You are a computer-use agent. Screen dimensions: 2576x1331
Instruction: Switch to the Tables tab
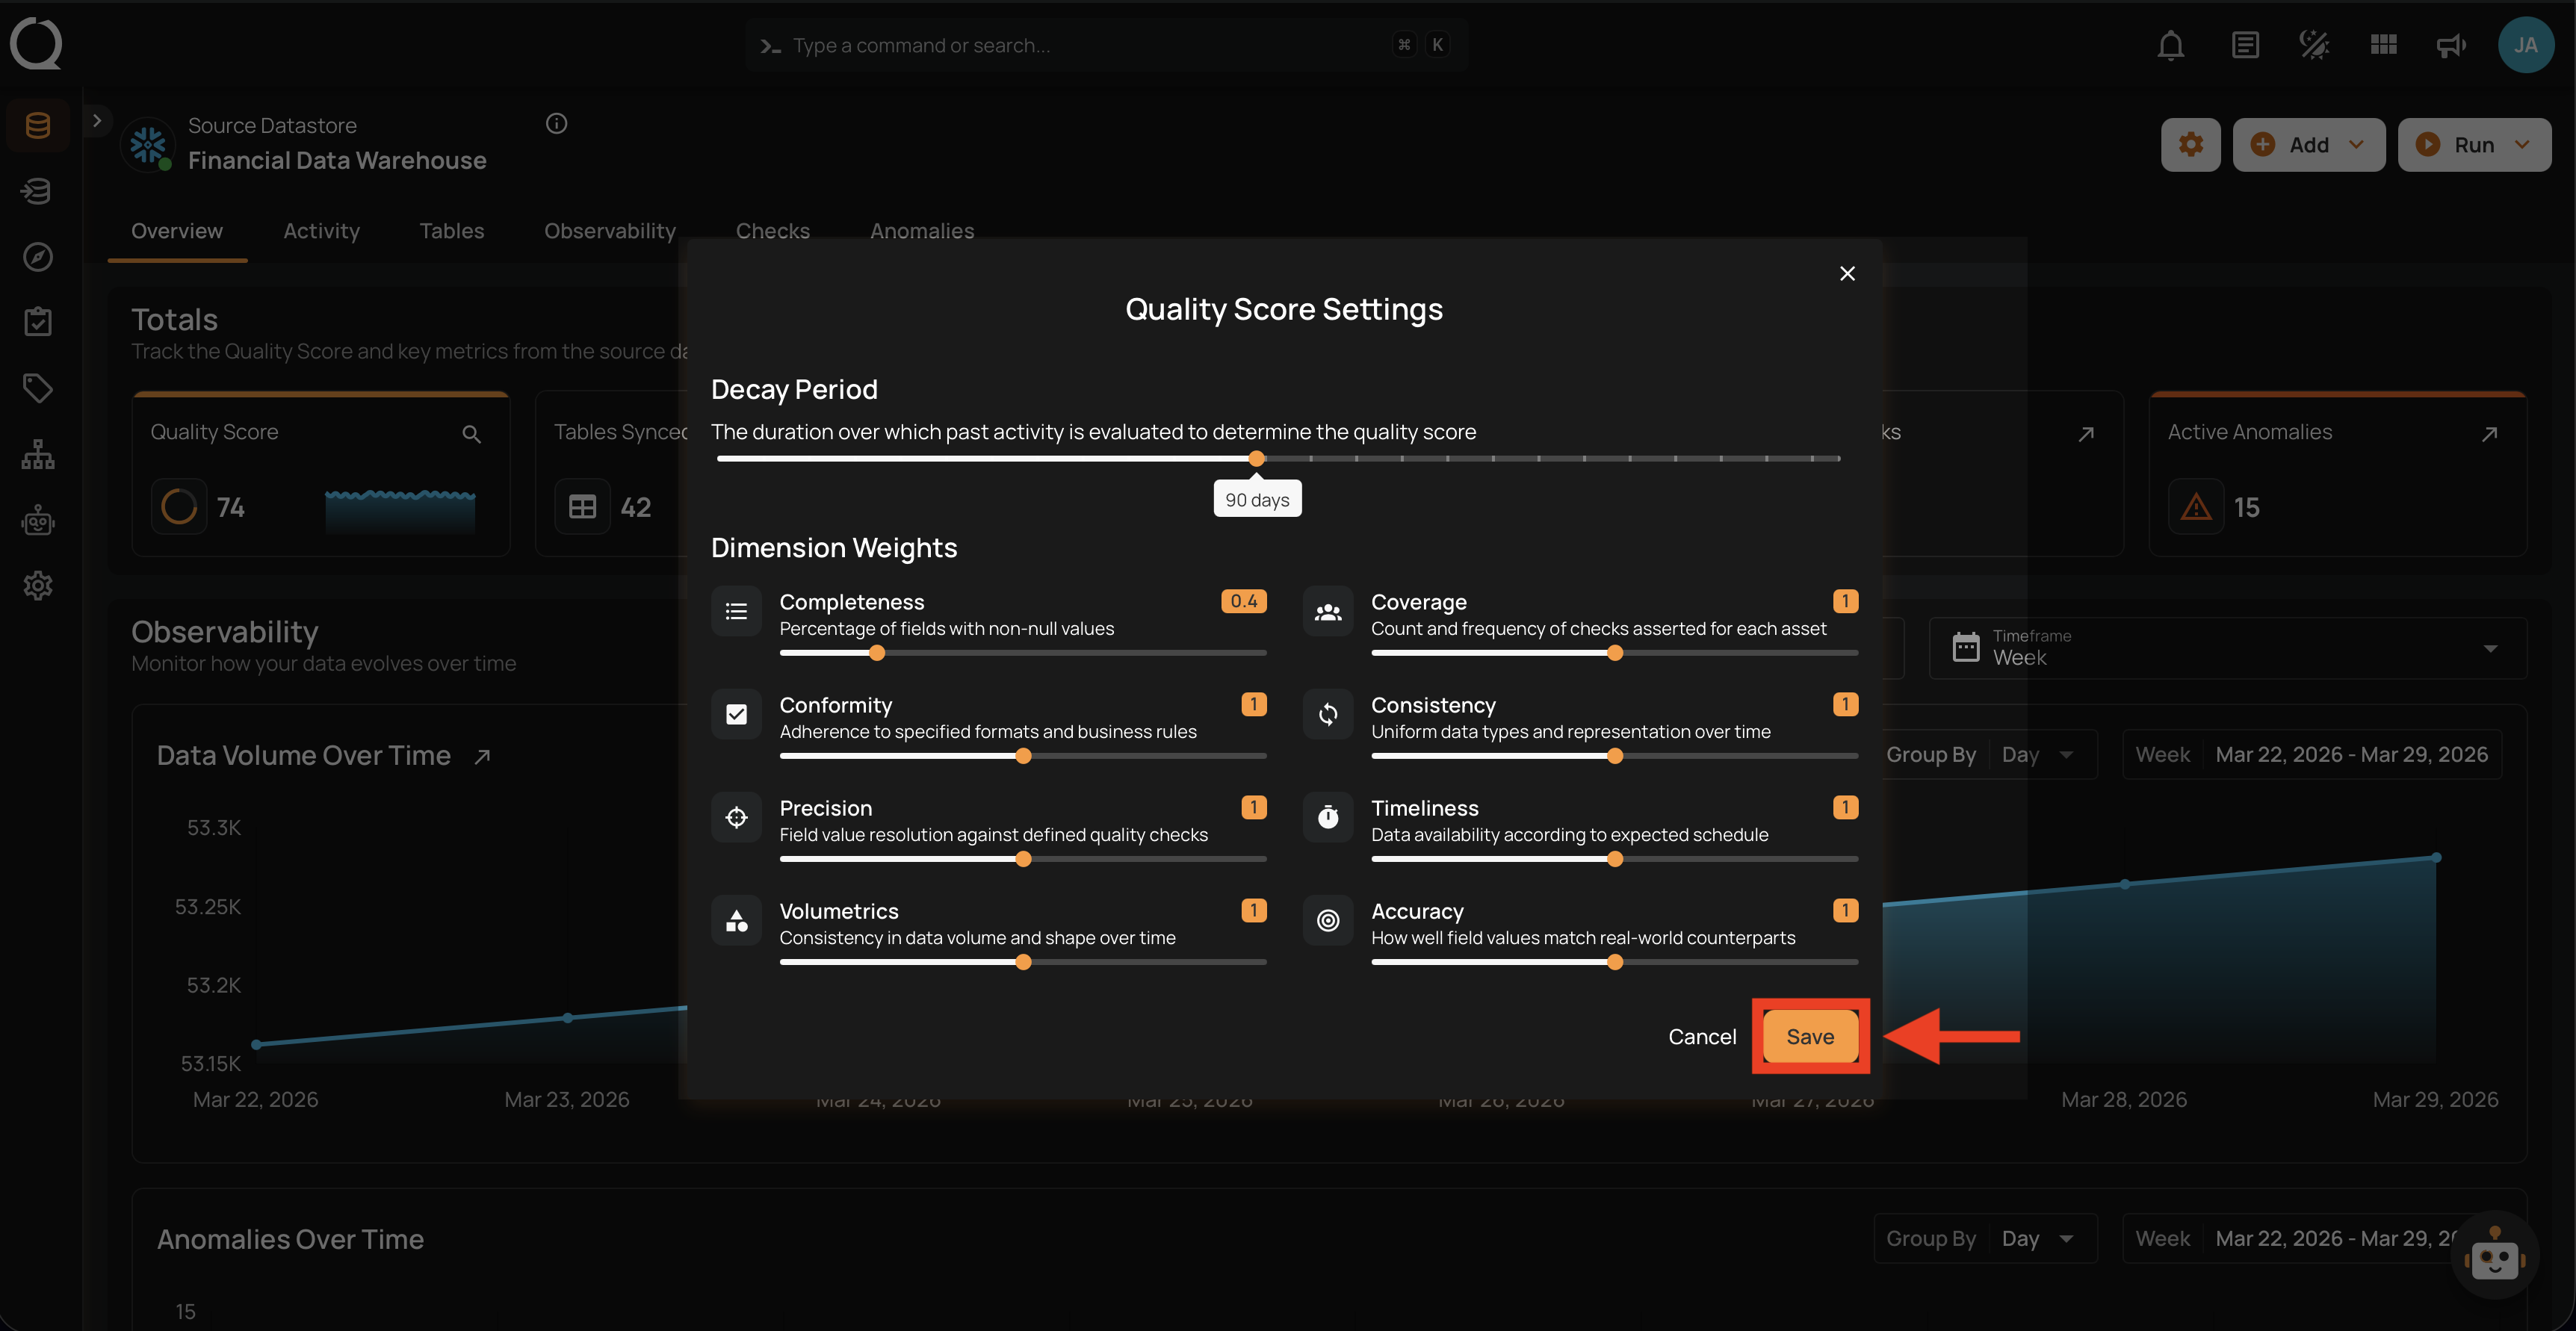coord(451,231)
